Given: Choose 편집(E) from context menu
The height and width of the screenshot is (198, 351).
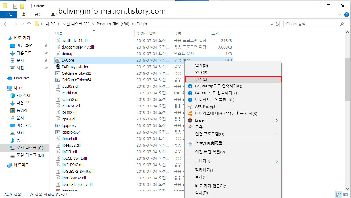Looking at the screenshot, I should click(x=233, y=79).
